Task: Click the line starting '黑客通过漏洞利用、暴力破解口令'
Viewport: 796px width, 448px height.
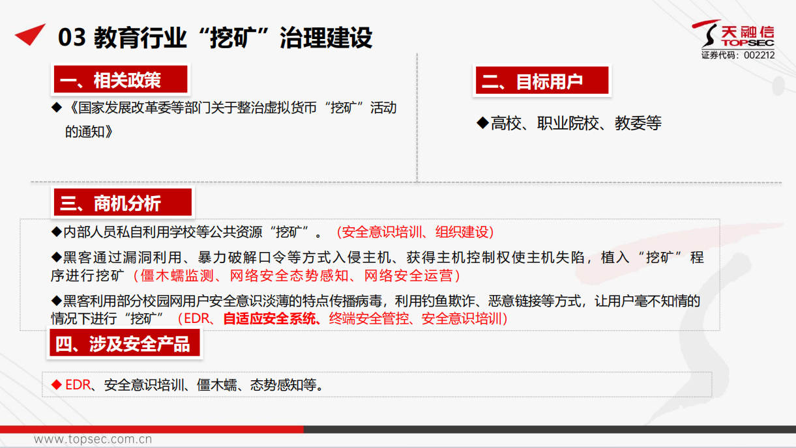Action: [x=377, y=257]
